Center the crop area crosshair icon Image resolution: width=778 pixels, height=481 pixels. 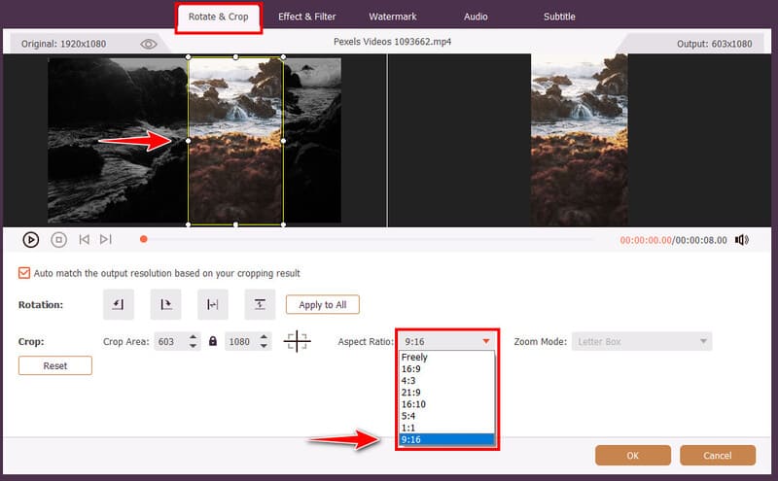tap(297, 341)
